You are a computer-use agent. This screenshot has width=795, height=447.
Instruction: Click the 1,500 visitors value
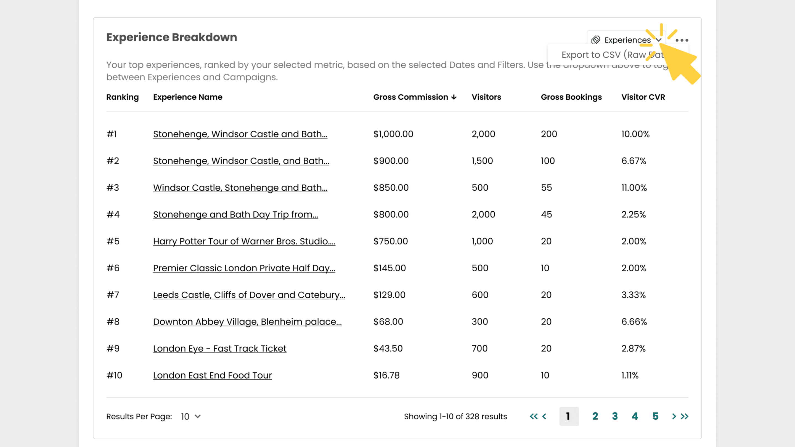click(x=482, y=161)
